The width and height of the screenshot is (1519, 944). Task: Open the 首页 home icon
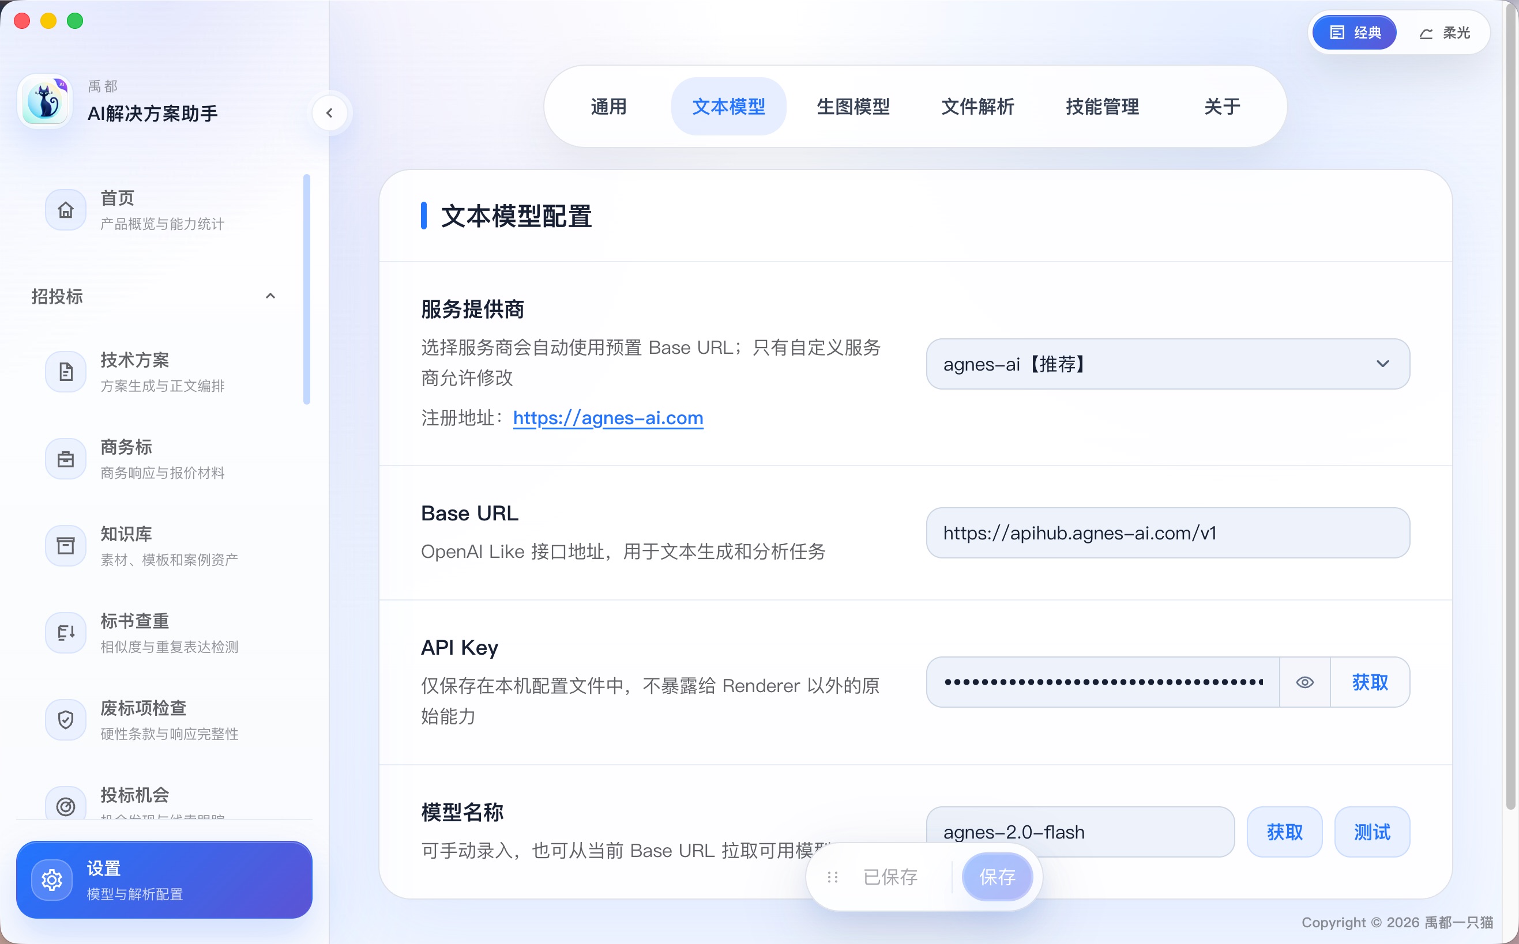66,210
